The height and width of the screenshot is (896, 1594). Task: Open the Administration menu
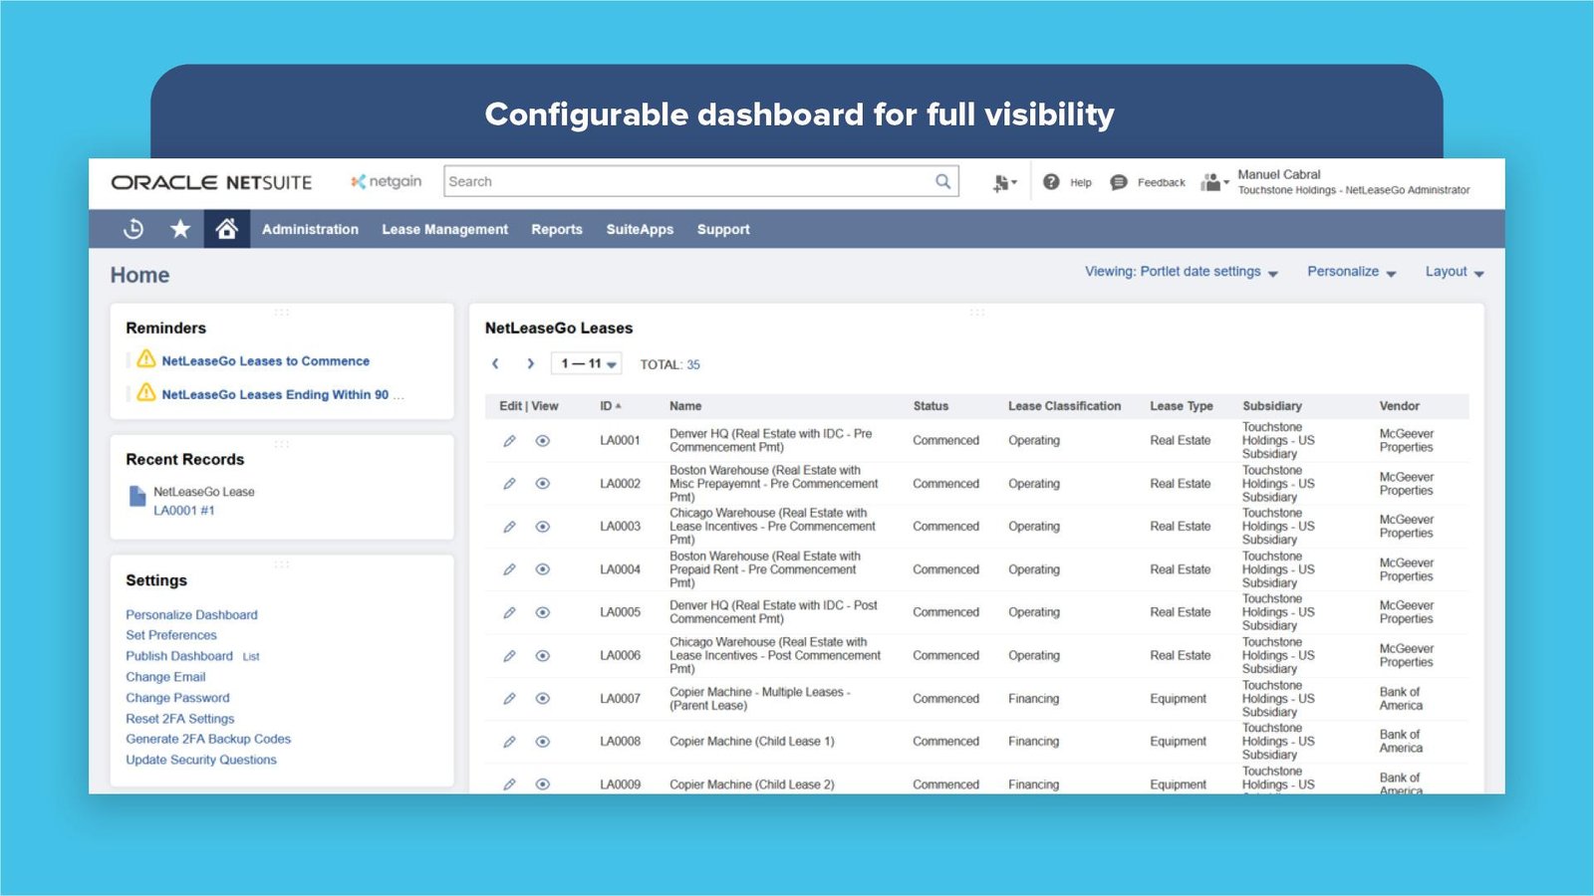point(310,229)
